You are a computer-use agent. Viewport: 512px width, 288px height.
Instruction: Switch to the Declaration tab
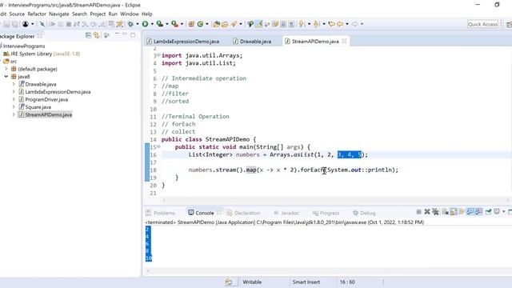tap(243, 213)
